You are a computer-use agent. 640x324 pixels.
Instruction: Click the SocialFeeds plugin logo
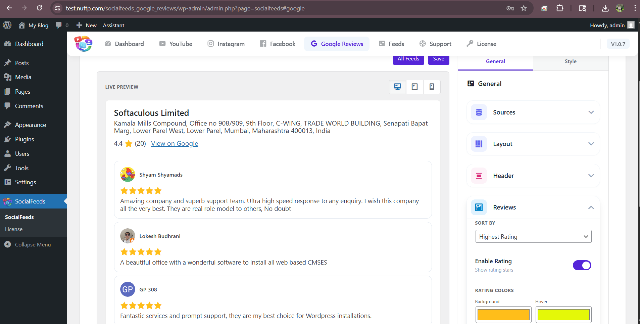[83, 44]
